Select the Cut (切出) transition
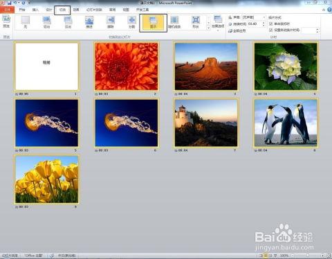The height and width of the screenshot is (259, 332). coord(47,22)
